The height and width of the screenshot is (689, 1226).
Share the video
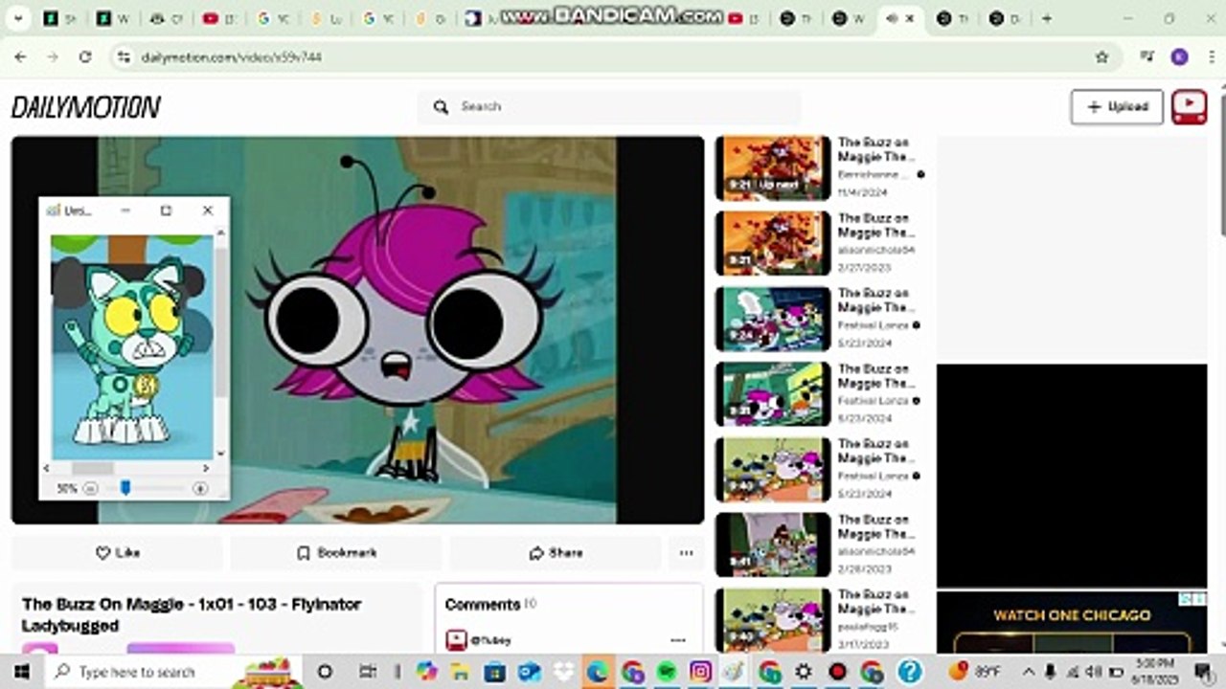(x=556, y=553)
